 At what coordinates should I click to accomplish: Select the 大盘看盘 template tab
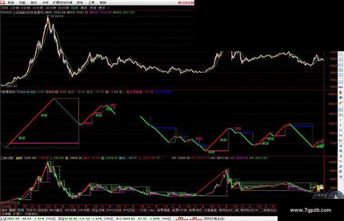coord(210,210)
